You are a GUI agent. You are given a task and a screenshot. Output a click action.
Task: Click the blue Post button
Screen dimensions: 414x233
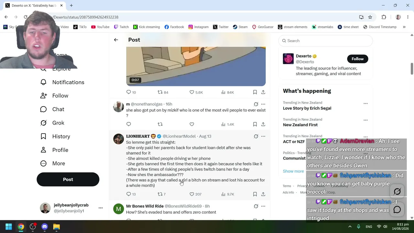coord(68,179)
